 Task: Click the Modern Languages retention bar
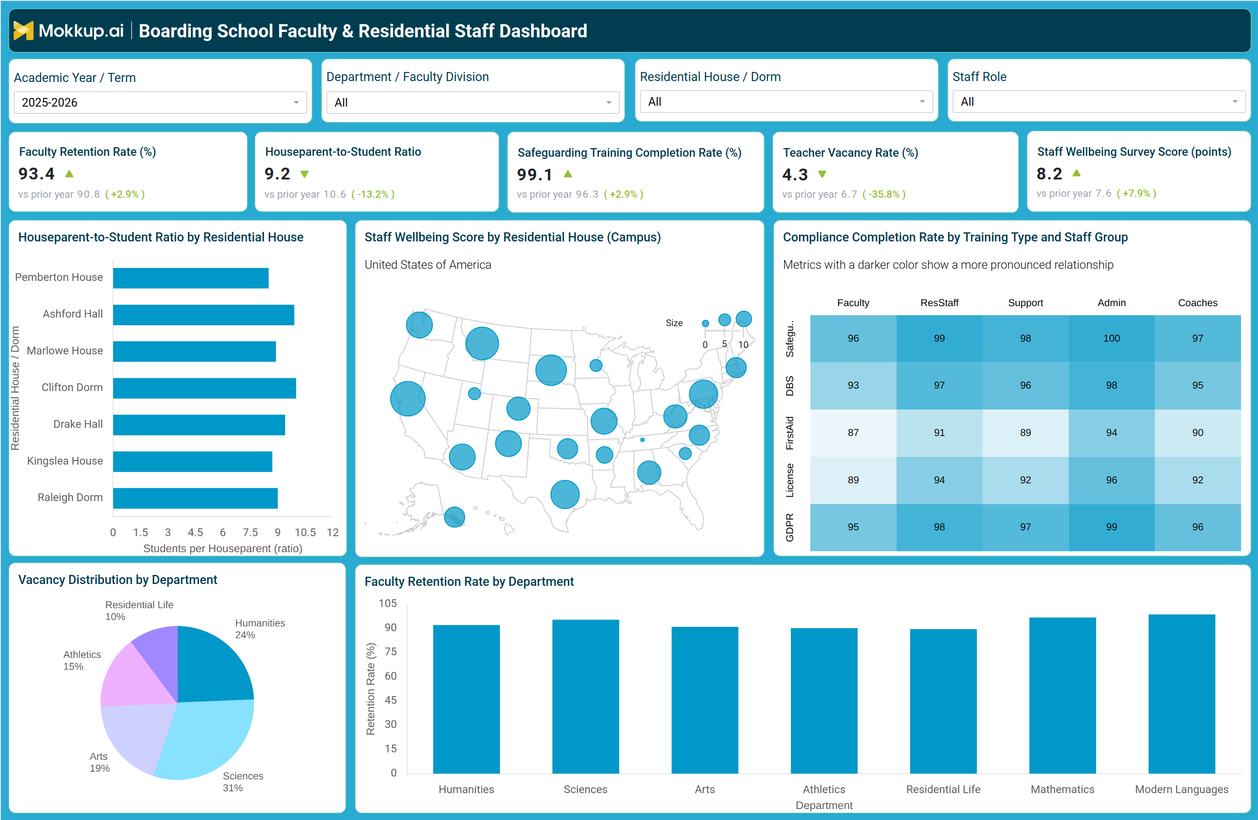click(x=1182, y=694)
